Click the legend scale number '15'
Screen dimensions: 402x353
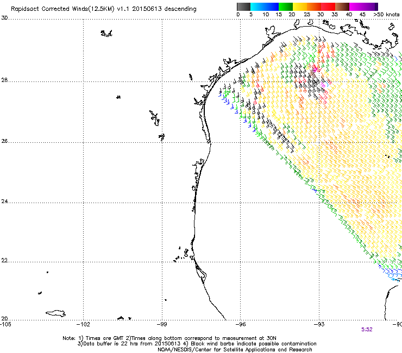pyautogui.click(x=279, y=15)
